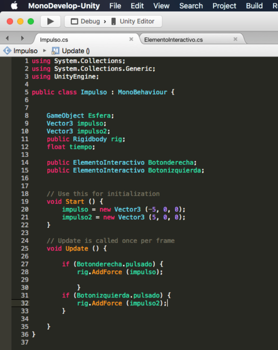The height and width of the screenshot is (350, 278).
Task: Switch to the ElementoInteractivo.cs tab
Action: (173, 40)
